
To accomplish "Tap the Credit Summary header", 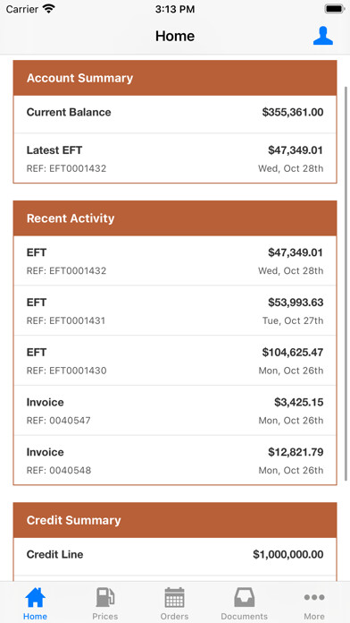I will click(175, 520).
